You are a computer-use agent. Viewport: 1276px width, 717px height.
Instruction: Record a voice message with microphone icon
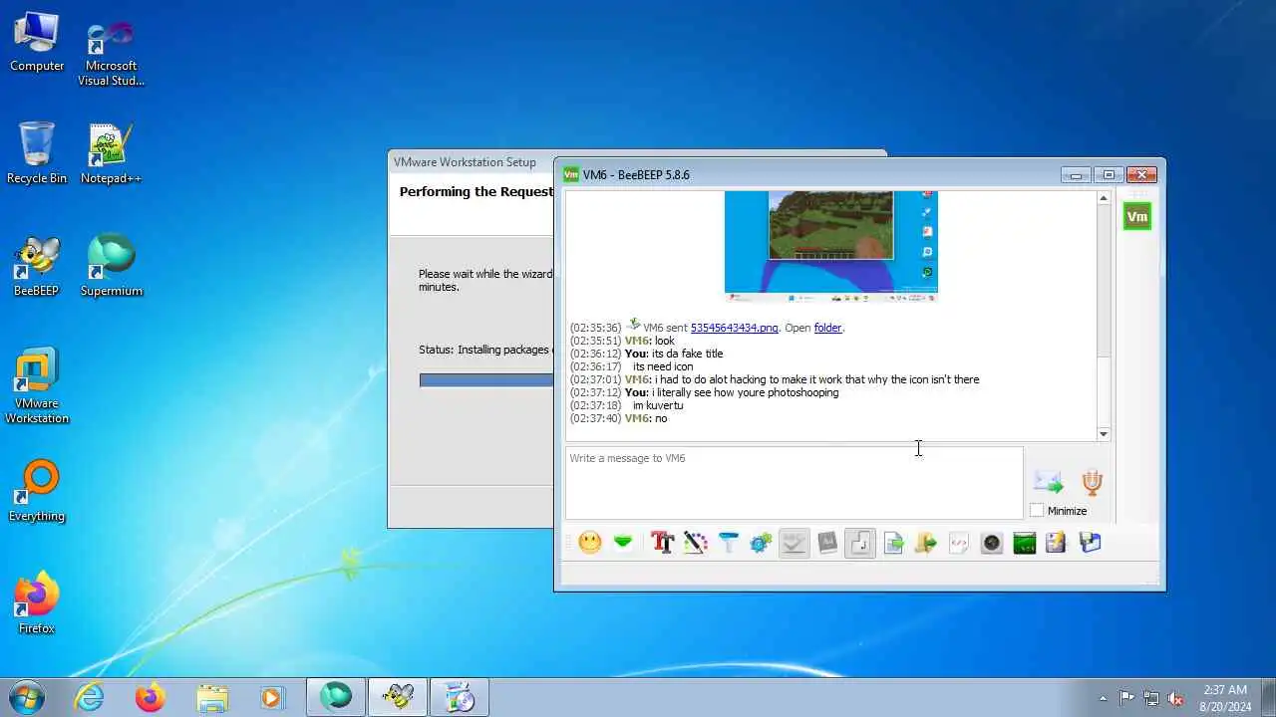pyautogui.click(x=1093, y=483)
